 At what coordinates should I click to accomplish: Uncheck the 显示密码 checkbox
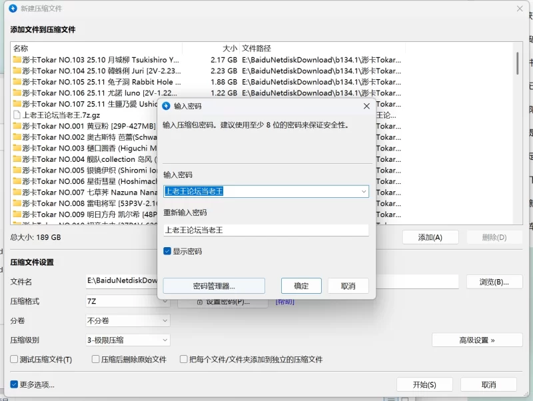tap(167, 252)
